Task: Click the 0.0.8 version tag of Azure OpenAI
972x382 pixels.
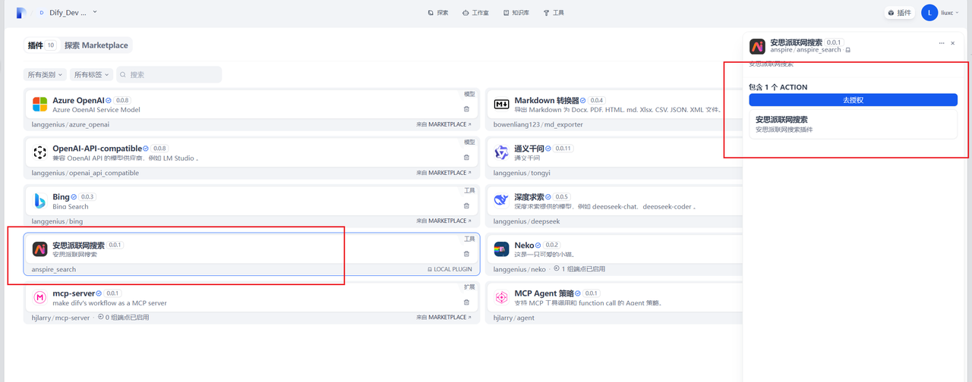Action: [x=122, y=100]
